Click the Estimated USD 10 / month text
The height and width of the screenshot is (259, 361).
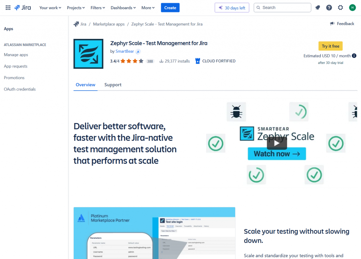click(x=327, y=55)
